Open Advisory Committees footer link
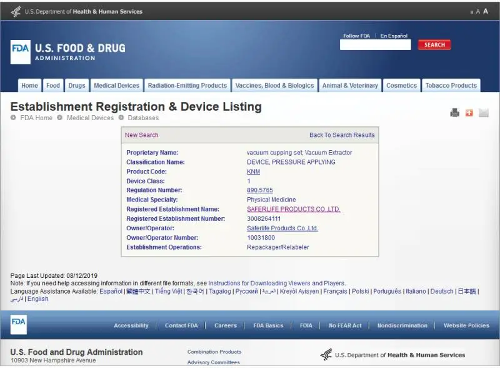The width and height of the screenshot is (500, 368). pos(213,362)
